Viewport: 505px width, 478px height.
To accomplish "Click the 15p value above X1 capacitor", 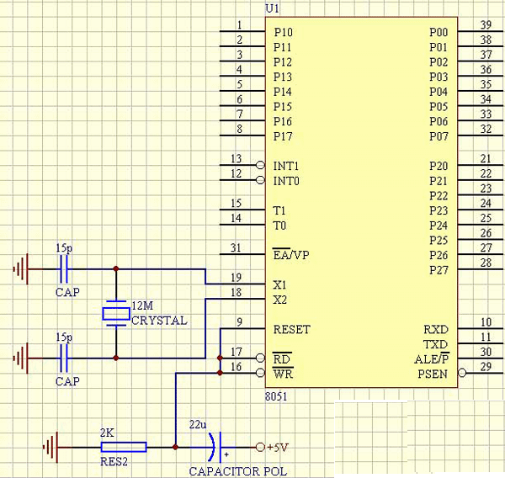I will click(64, 248).
